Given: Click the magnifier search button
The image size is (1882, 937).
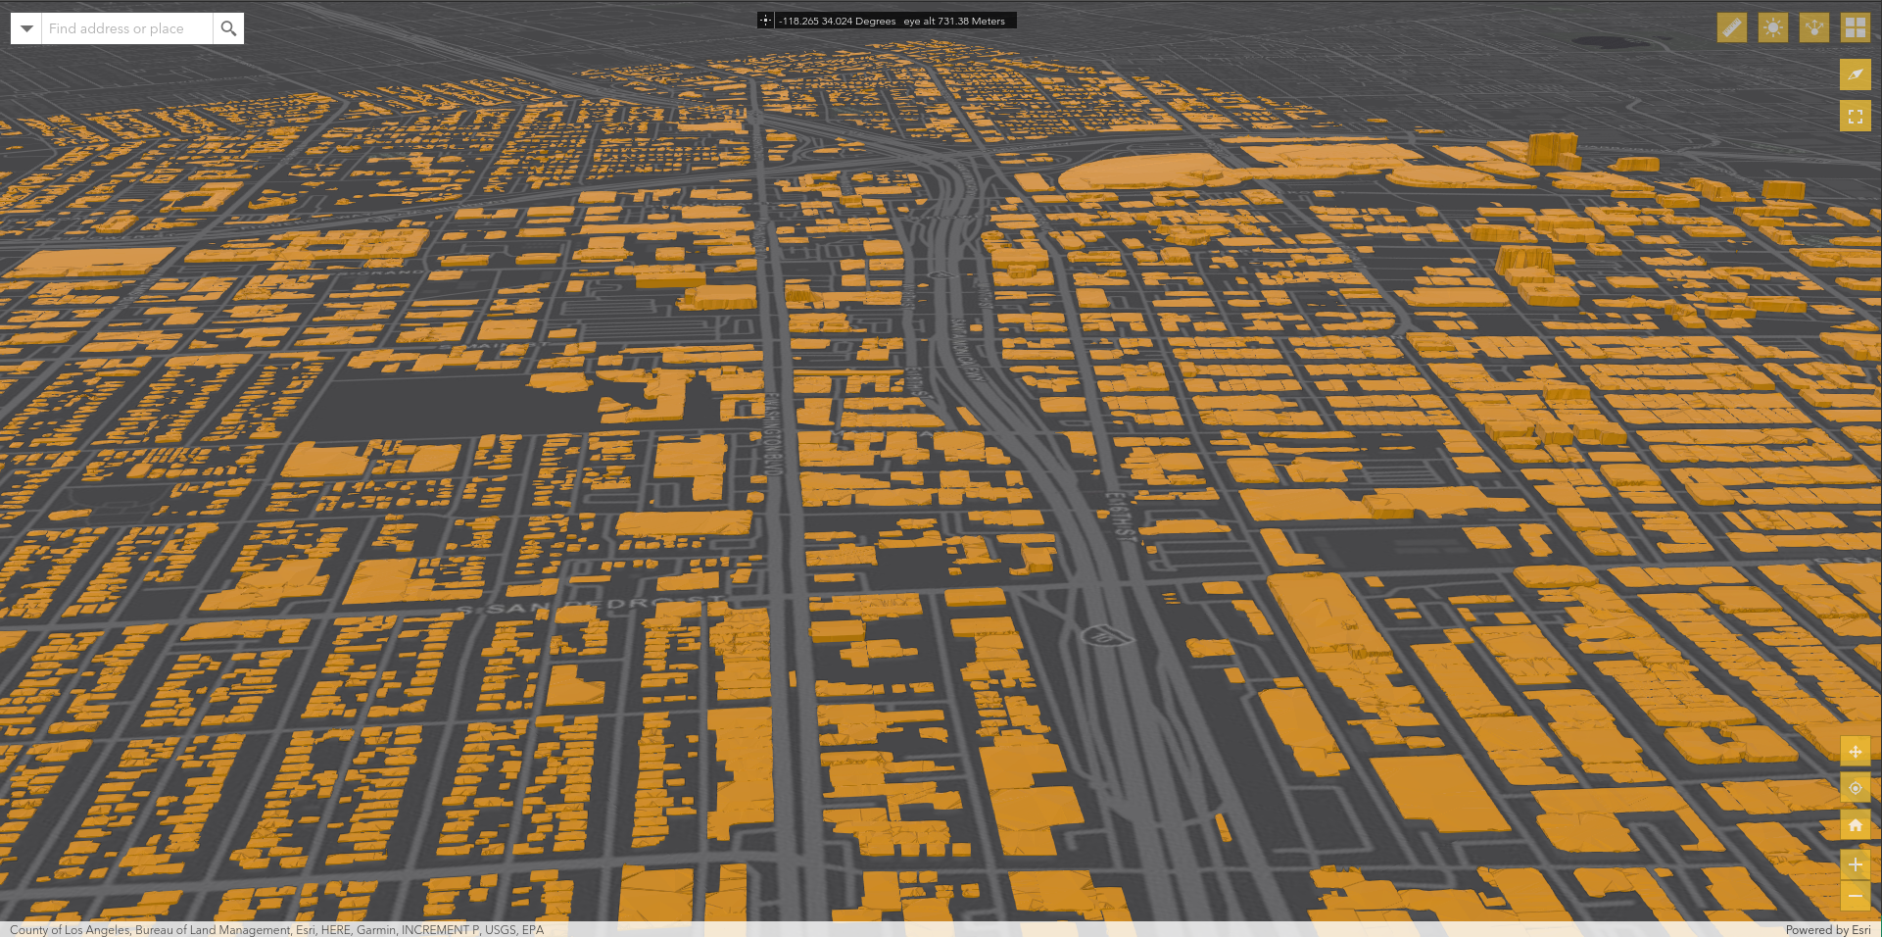Looking at the screenshot, I should pyautogui.click(x=228, y=28).
